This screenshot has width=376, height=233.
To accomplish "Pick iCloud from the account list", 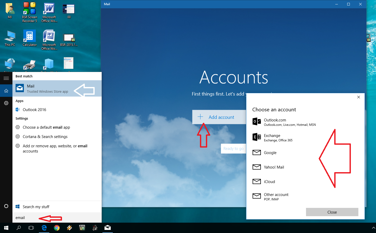I will click(x=269, y=181).
